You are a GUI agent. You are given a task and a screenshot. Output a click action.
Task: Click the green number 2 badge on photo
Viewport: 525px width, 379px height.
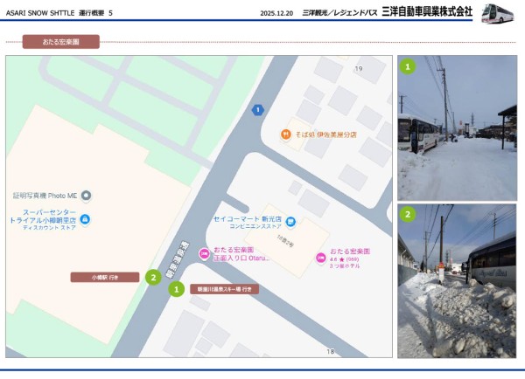pos(408,214)
